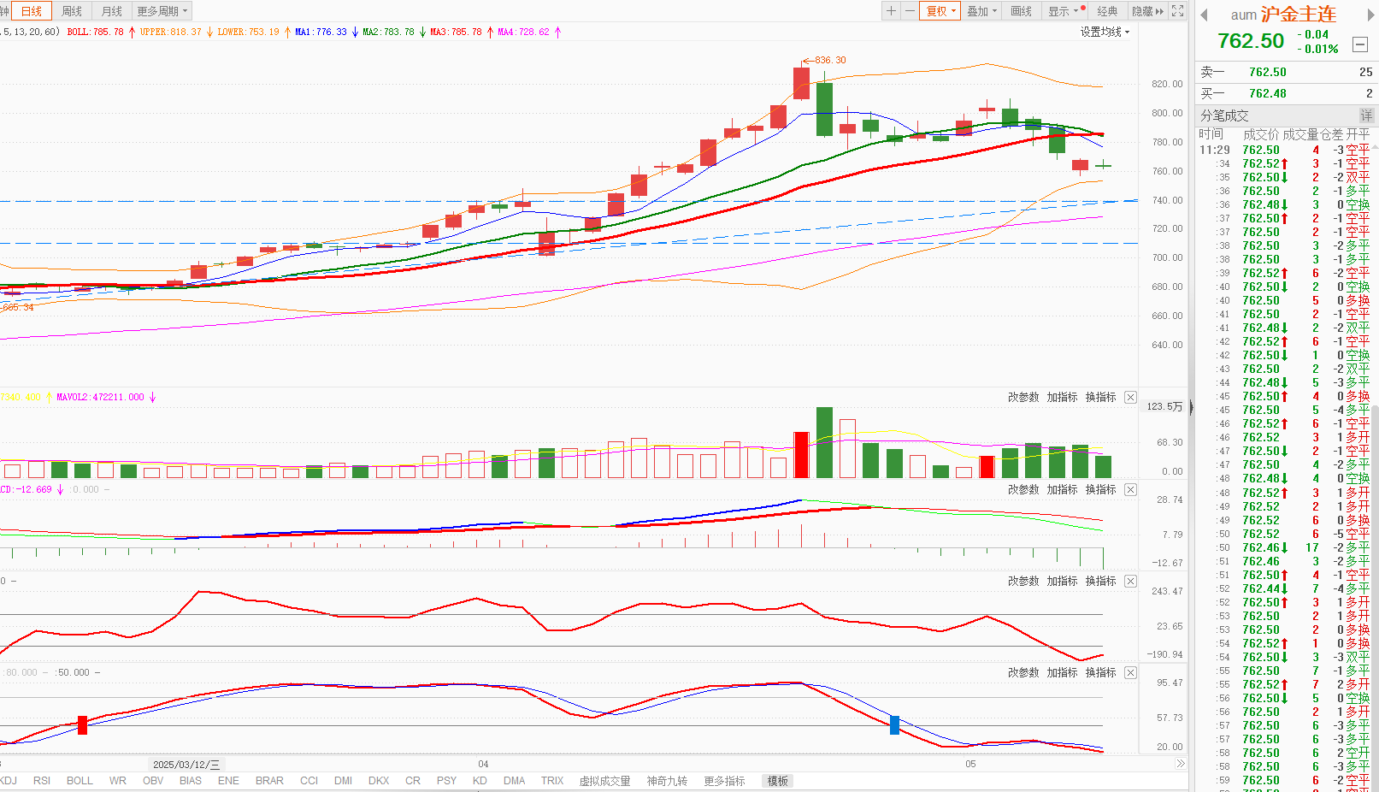This screenshot has width=1379, height=792.
Task: Switch indicator to DKX
Action: click(379, 781)
